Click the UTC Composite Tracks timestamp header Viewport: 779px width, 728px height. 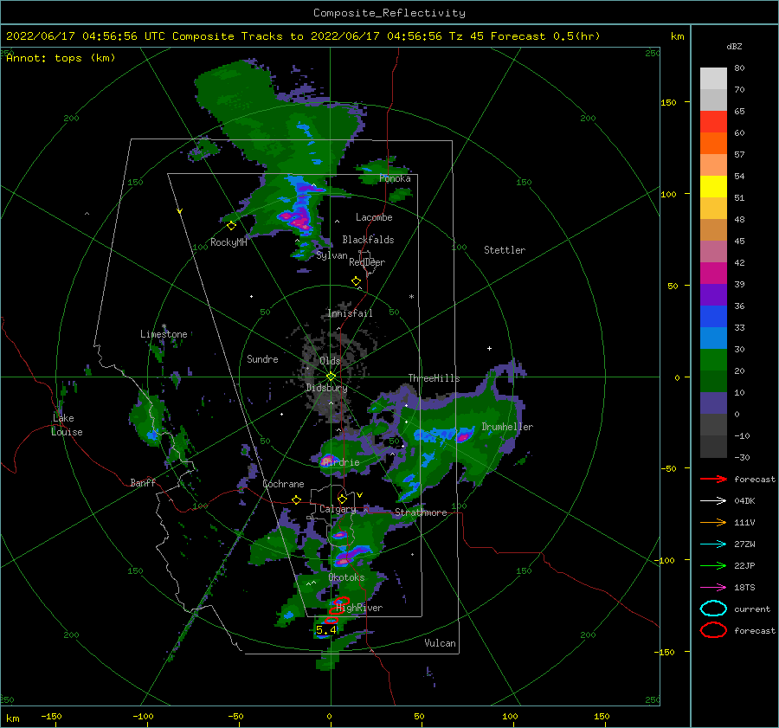pos(303,36)
